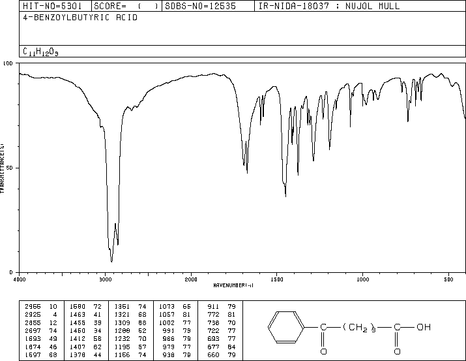Select the 1309 wavenumber entry
The width and height of the screenshot is (466, 361).
122,322
